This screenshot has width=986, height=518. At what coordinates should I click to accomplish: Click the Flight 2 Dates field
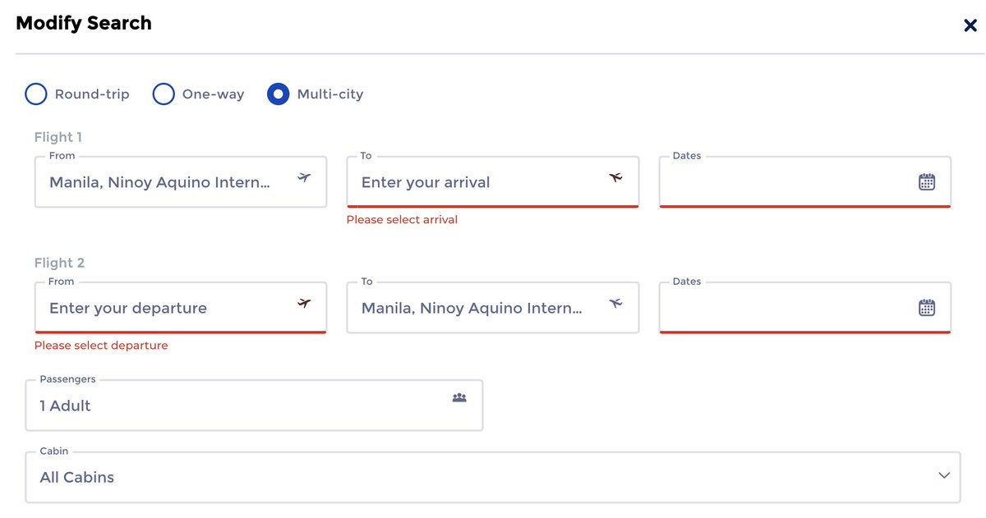tap(805, 308)
